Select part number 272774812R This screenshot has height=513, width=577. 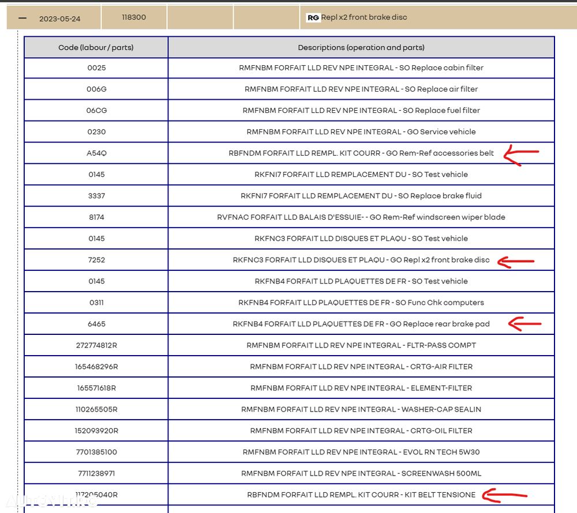point(96,345)
